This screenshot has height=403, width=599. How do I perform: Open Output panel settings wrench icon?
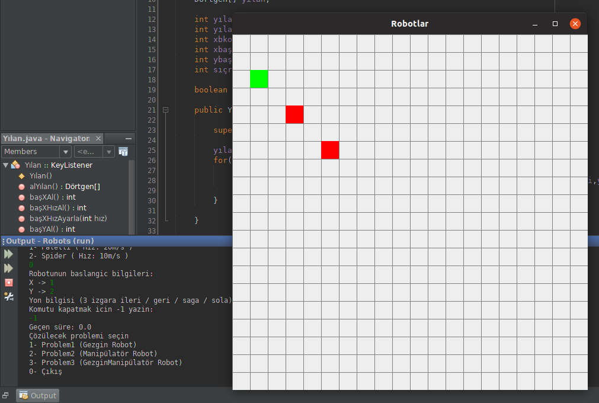(9, 296)
